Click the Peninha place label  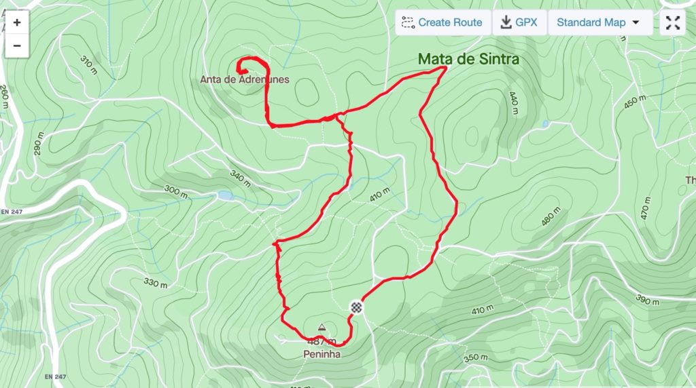click(x=322, y=354)
